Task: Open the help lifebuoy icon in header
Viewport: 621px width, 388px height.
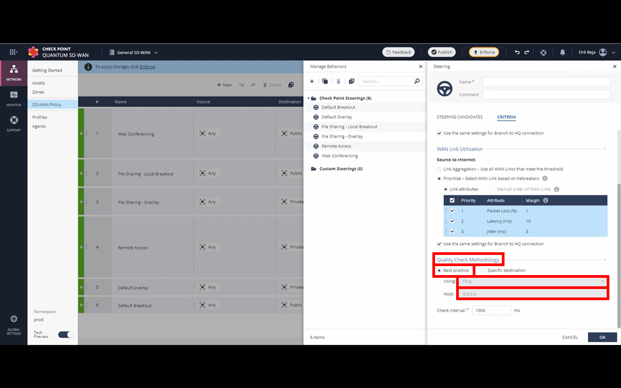Action: [x=543, y=52]
